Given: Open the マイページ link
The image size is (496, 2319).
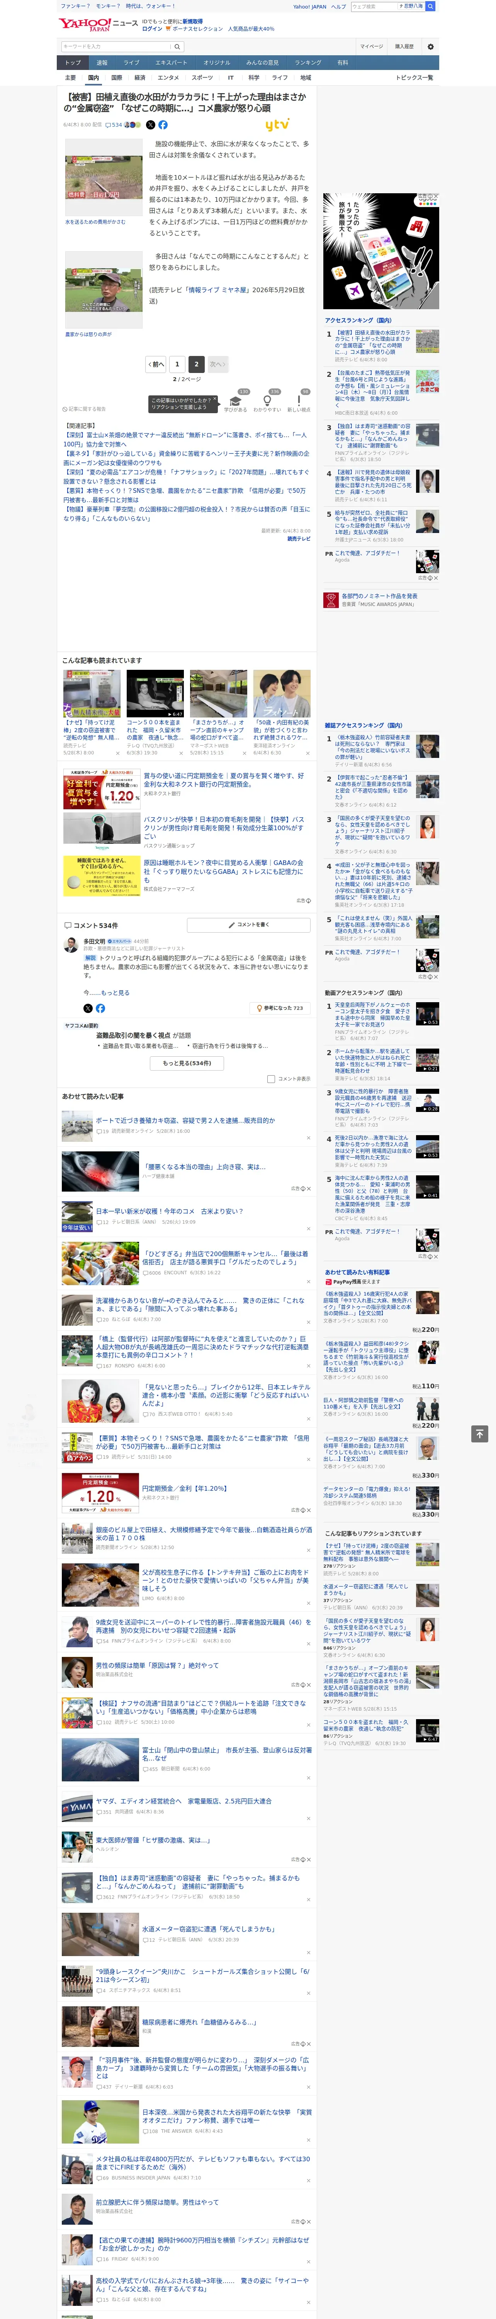Looking at the screenshot, I should pyautogui.click(x=372, y=47).
